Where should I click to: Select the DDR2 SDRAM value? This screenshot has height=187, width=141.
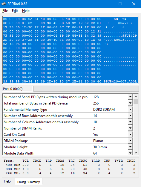[x=104, y=109]
